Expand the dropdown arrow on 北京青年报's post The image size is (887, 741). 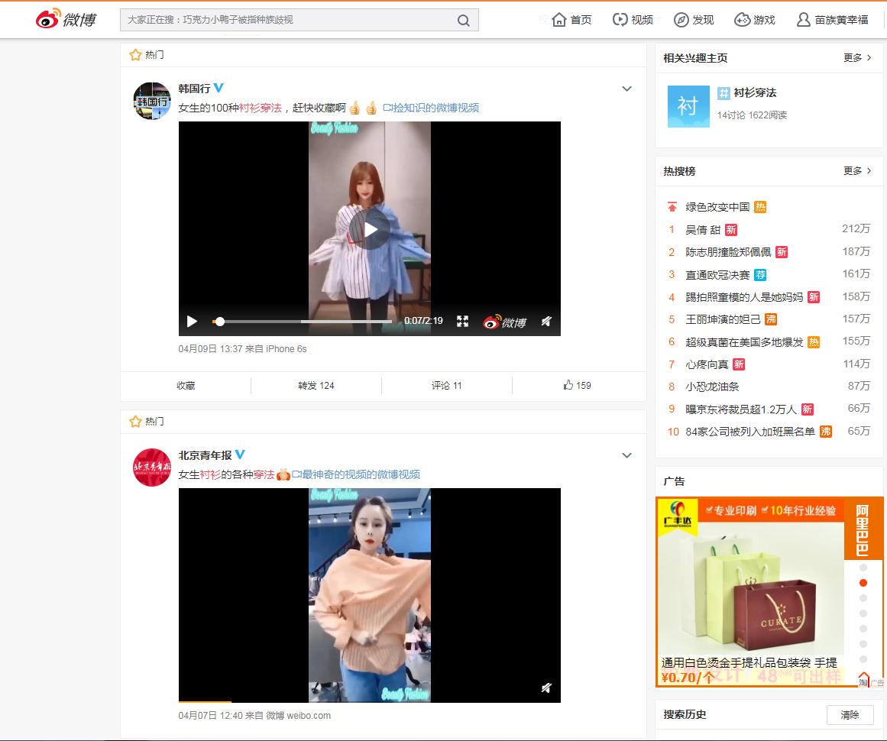click(x=626, y=455)
